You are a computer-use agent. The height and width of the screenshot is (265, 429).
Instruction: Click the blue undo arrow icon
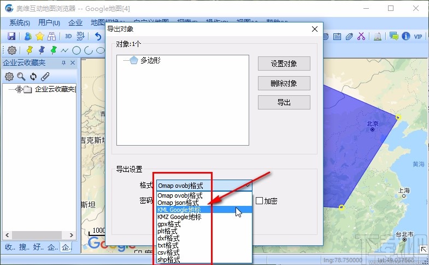click(98, 36)
